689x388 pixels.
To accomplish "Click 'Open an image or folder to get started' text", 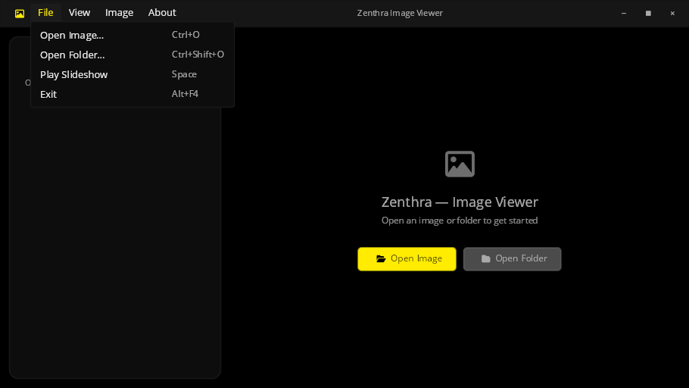I will click(460, 221).
